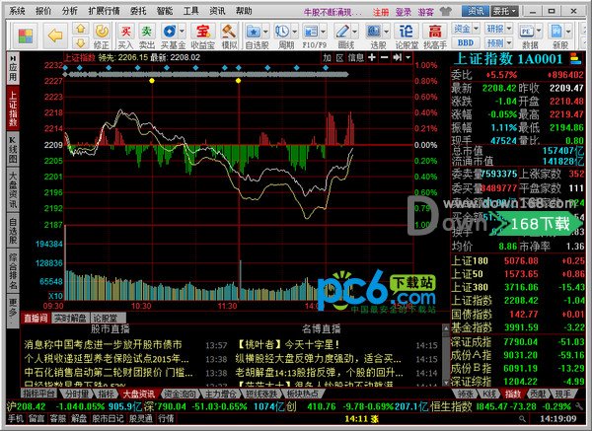Click the 找高手 expert icon
The image size is (592, 431).
point(435,32)
